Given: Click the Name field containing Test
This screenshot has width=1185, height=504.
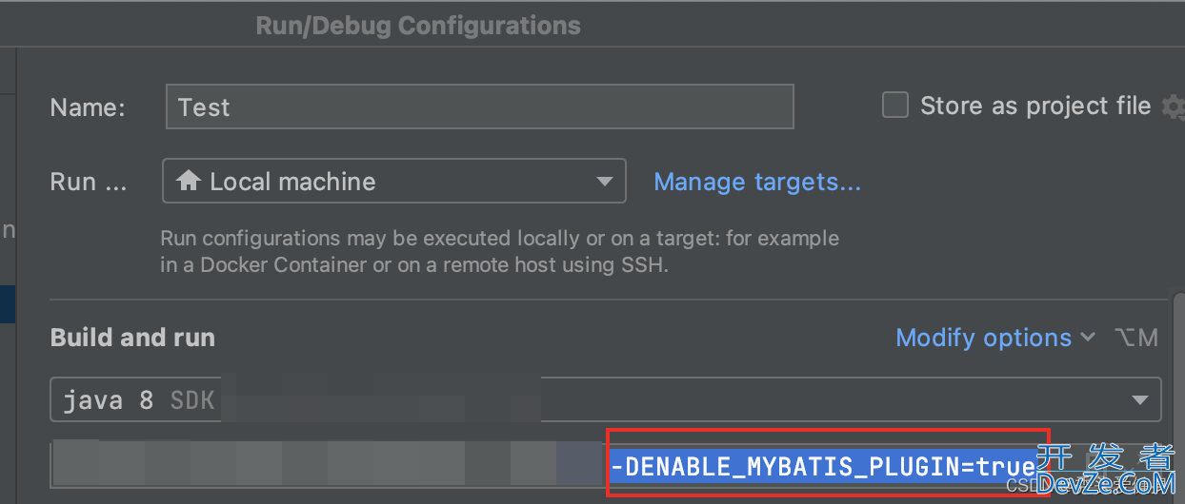Looking at the screenshot, I should point(479,107).
